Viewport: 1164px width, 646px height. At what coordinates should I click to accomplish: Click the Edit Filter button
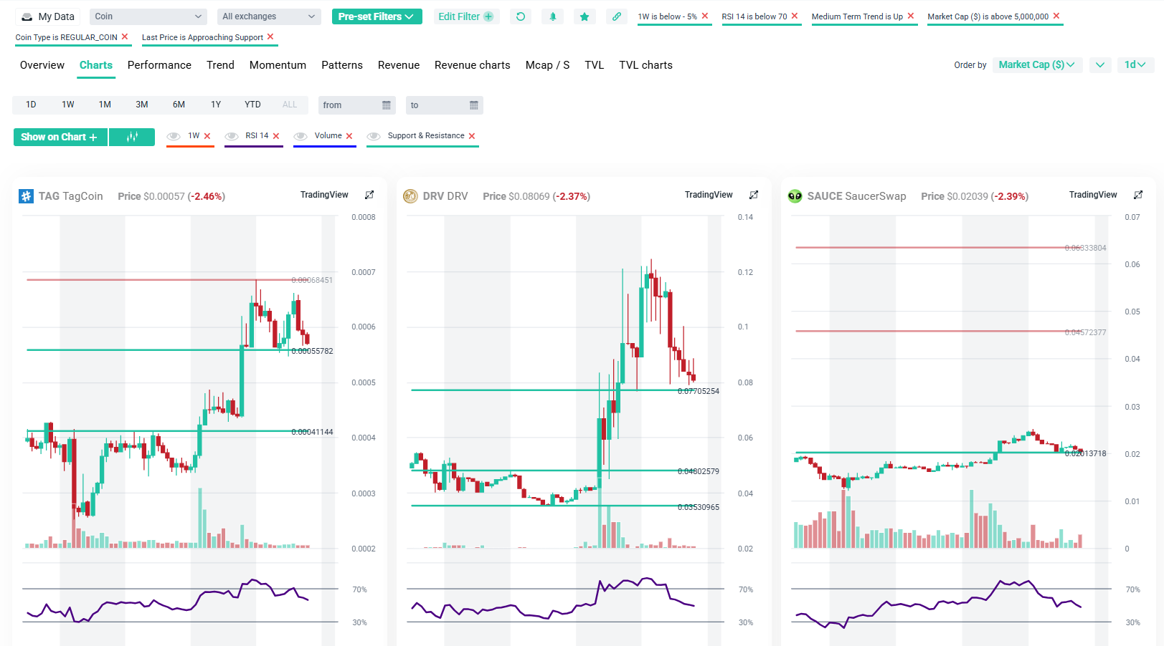(465, 16)
